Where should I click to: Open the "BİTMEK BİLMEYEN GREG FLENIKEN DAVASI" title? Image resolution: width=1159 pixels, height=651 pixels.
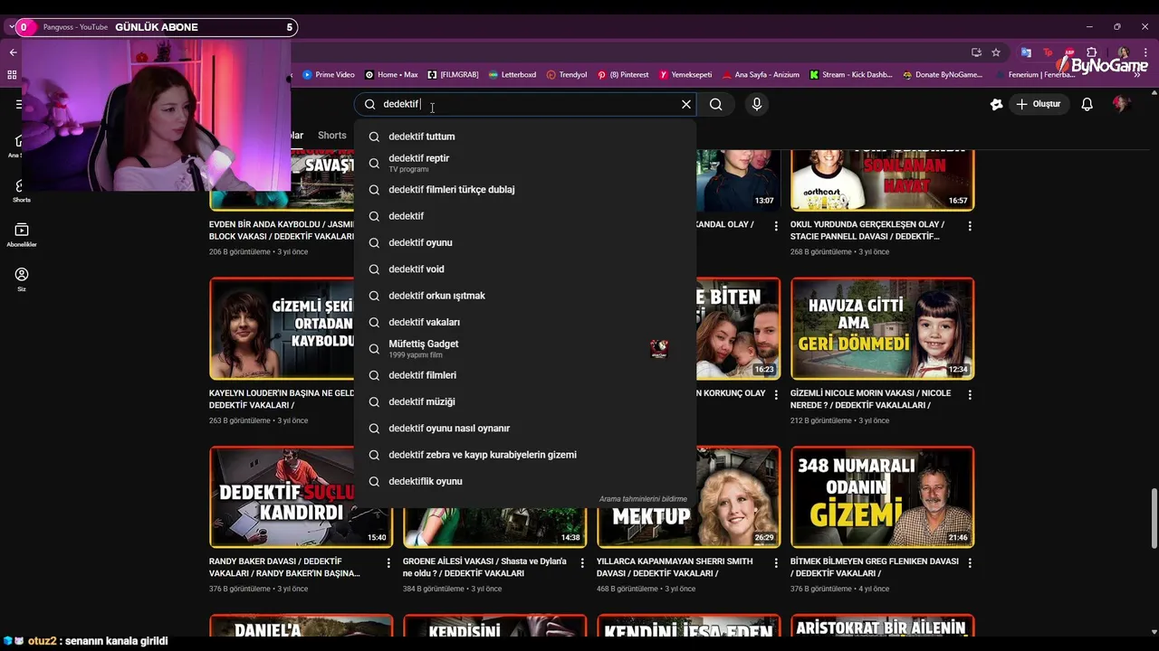pyautogui.click(x=875, y=567)
